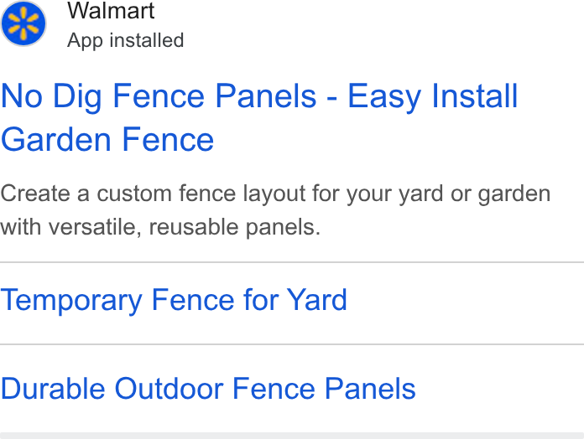Click the words "No Dig" in the headline
This screenshot has width=584, height=439.
tap(51, 96)
